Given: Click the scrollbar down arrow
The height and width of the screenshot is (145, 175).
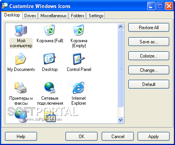Looking at the screenshot, I should pyautogui.click(x=121, y=120).
